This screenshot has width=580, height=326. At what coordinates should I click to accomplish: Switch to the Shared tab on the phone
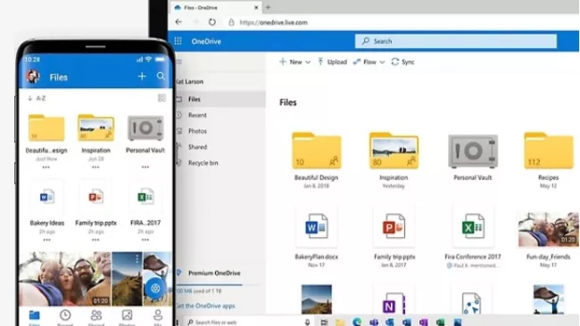pos(96,317)
